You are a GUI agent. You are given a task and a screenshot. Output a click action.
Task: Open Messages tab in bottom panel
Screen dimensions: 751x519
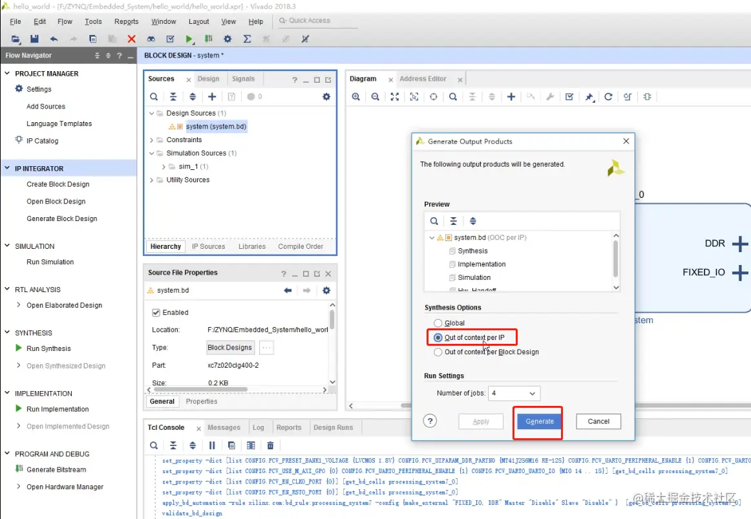pos(224,428)
